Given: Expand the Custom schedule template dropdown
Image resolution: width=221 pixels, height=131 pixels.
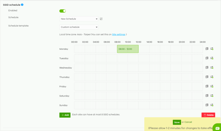Looking at the screenshot, I should pos(79,27).
